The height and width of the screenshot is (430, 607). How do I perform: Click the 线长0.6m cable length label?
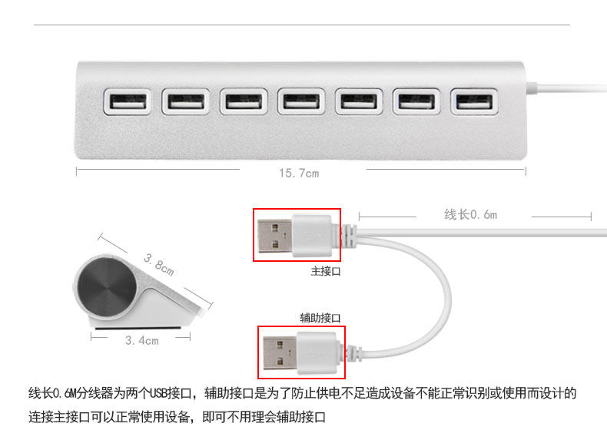click(x=470, y=214)
